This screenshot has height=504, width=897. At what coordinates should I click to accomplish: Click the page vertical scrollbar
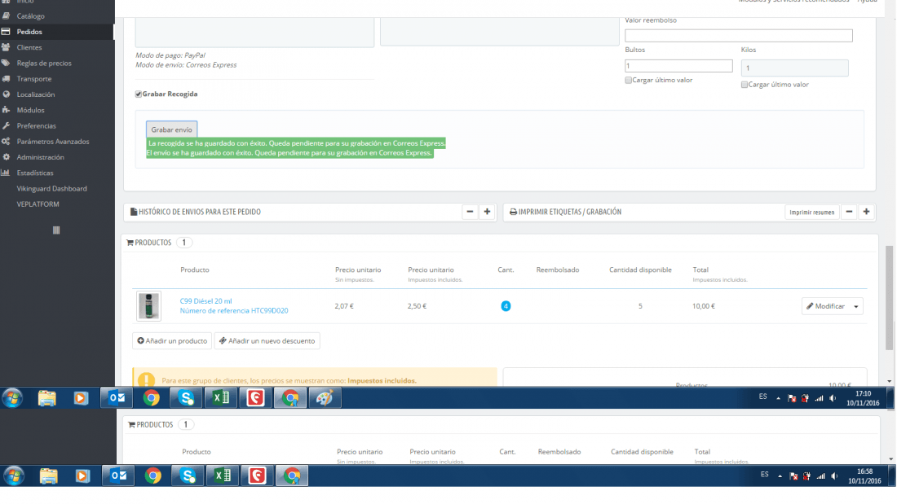[889, 297]
